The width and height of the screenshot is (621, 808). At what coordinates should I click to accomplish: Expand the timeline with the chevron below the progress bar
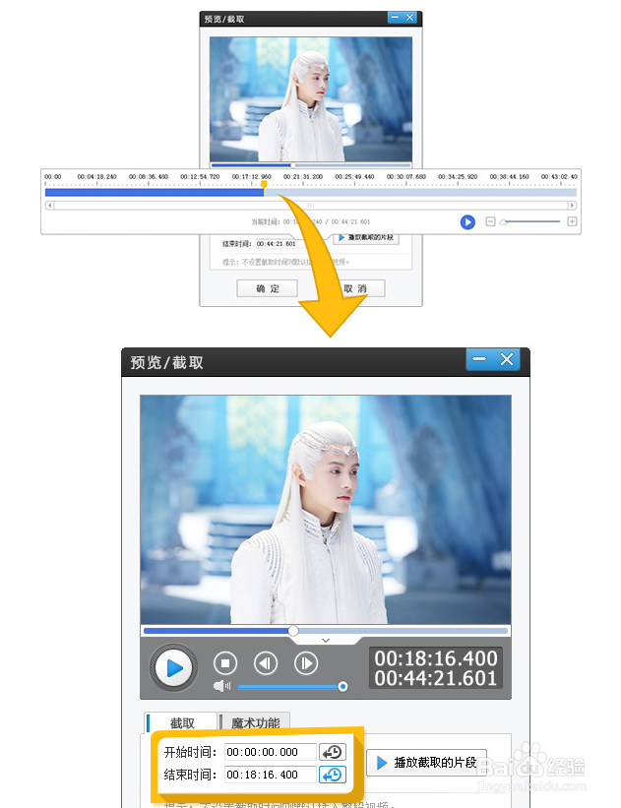coord(326,641)
